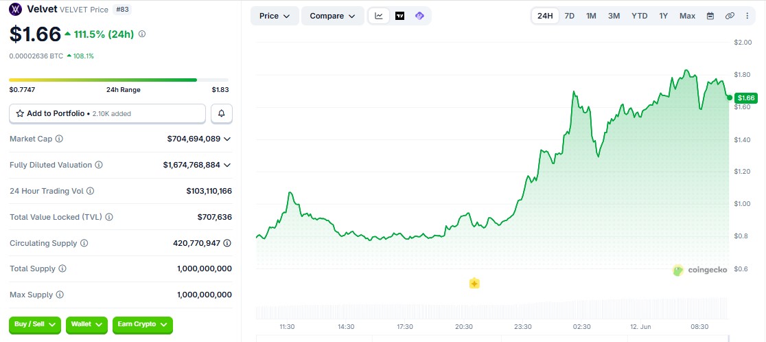The image size is (766, 342).
Task: Click the $103,110,166 trading volume value
Action: tap(209, 191)
